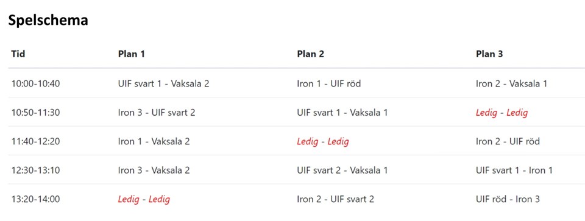Click the Iron 2 - UIF röd match

(508, 141)
